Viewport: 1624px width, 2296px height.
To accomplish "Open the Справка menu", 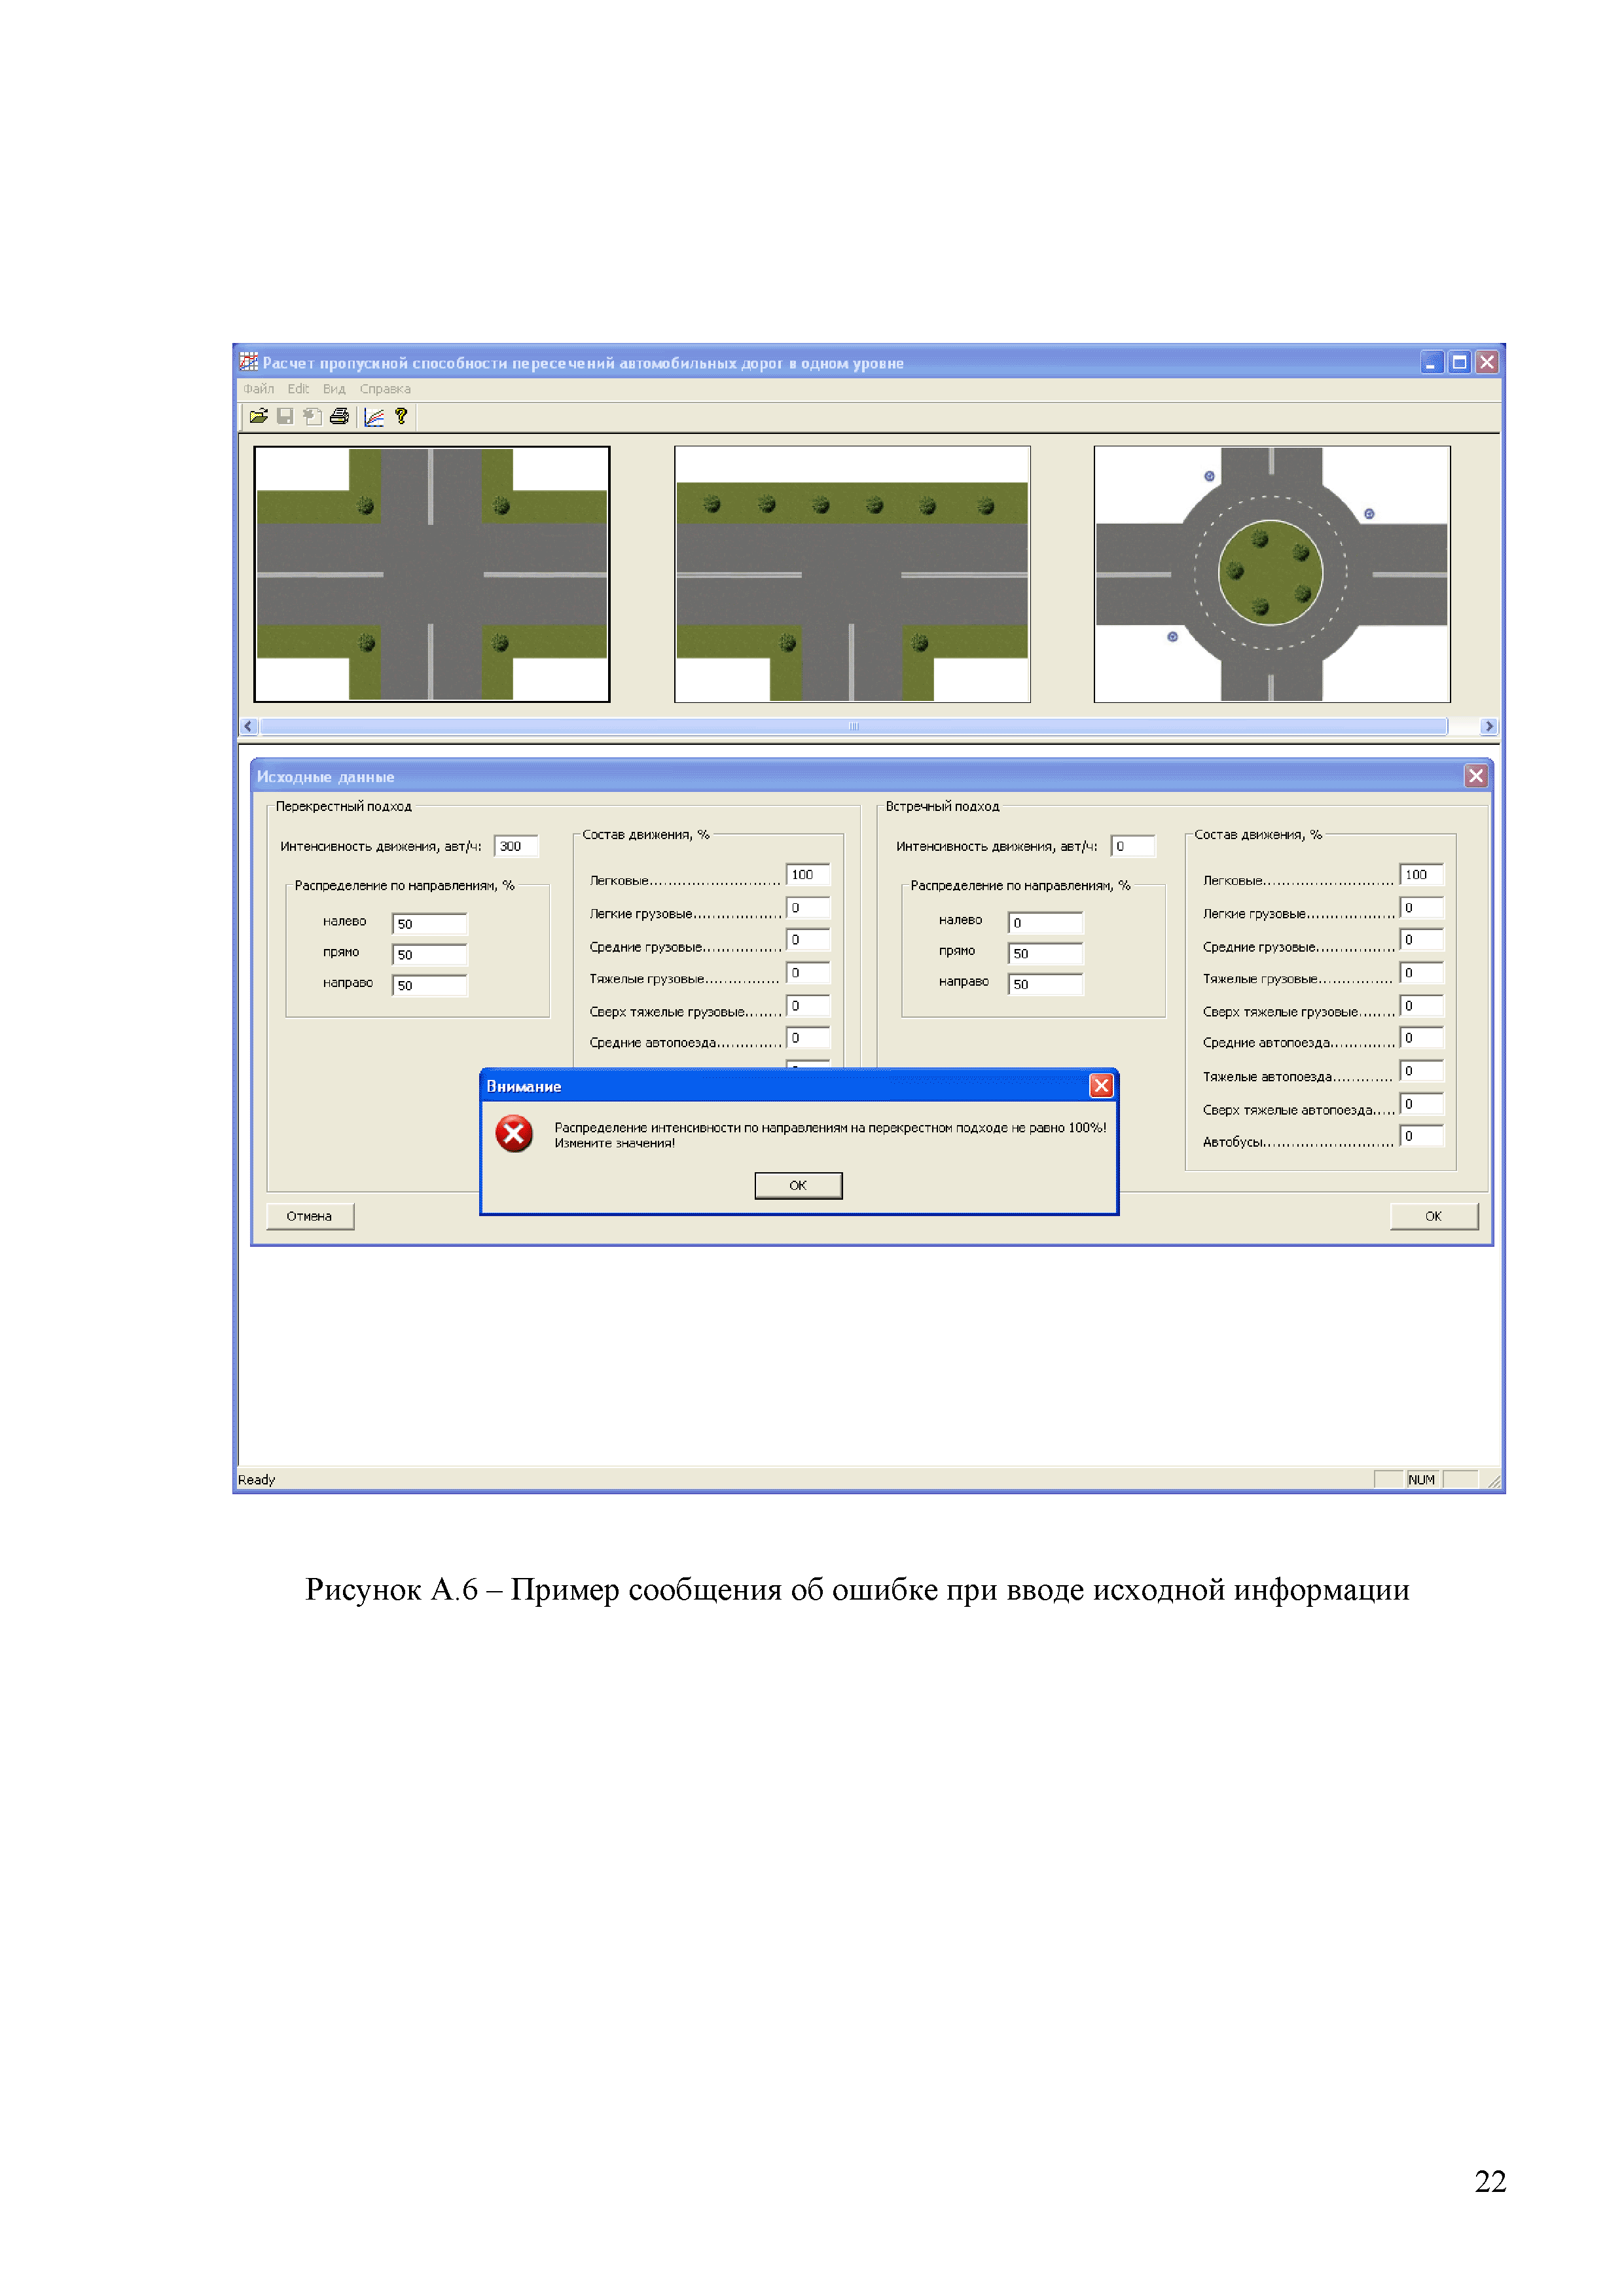I will click(x=385, y=389).
